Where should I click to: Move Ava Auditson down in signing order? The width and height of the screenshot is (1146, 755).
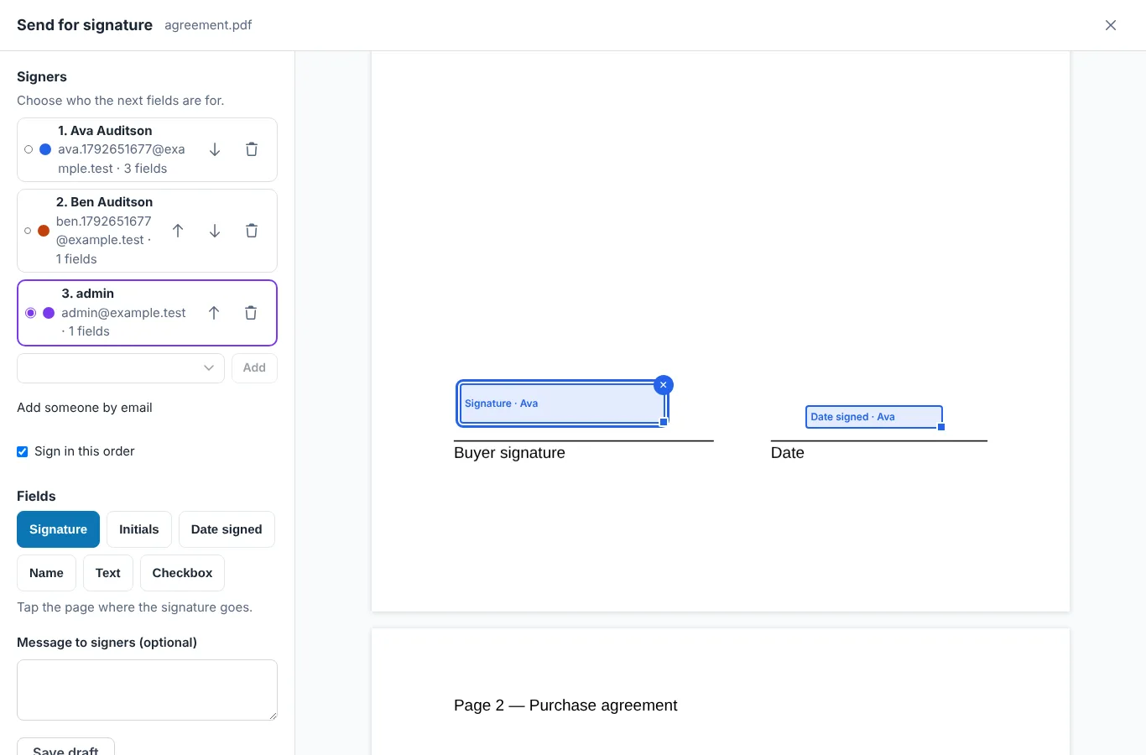point(215,149)
